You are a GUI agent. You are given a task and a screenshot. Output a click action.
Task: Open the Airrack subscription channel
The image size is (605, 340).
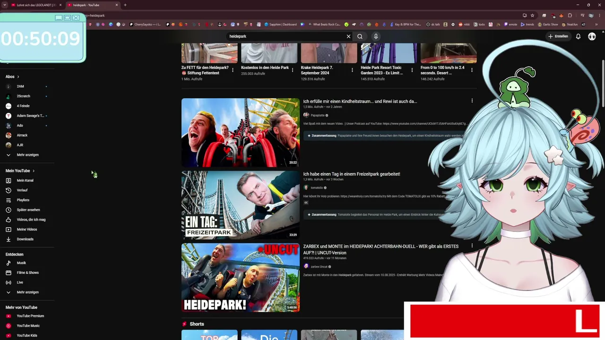click(x=17, y=135)
